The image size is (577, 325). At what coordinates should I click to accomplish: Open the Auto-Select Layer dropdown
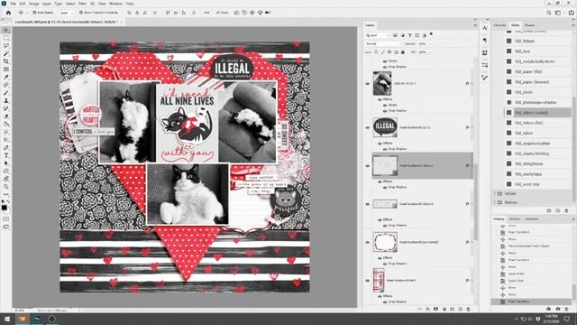click(67, 13)
